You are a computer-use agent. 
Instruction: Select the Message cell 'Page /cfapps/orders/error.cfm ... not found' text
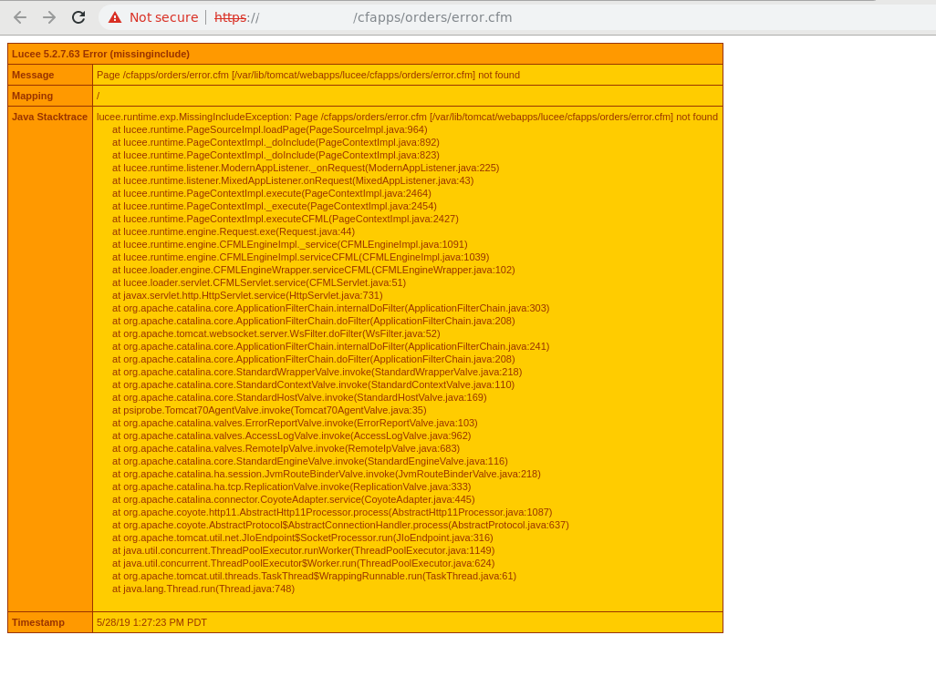(x=308, y=75)
